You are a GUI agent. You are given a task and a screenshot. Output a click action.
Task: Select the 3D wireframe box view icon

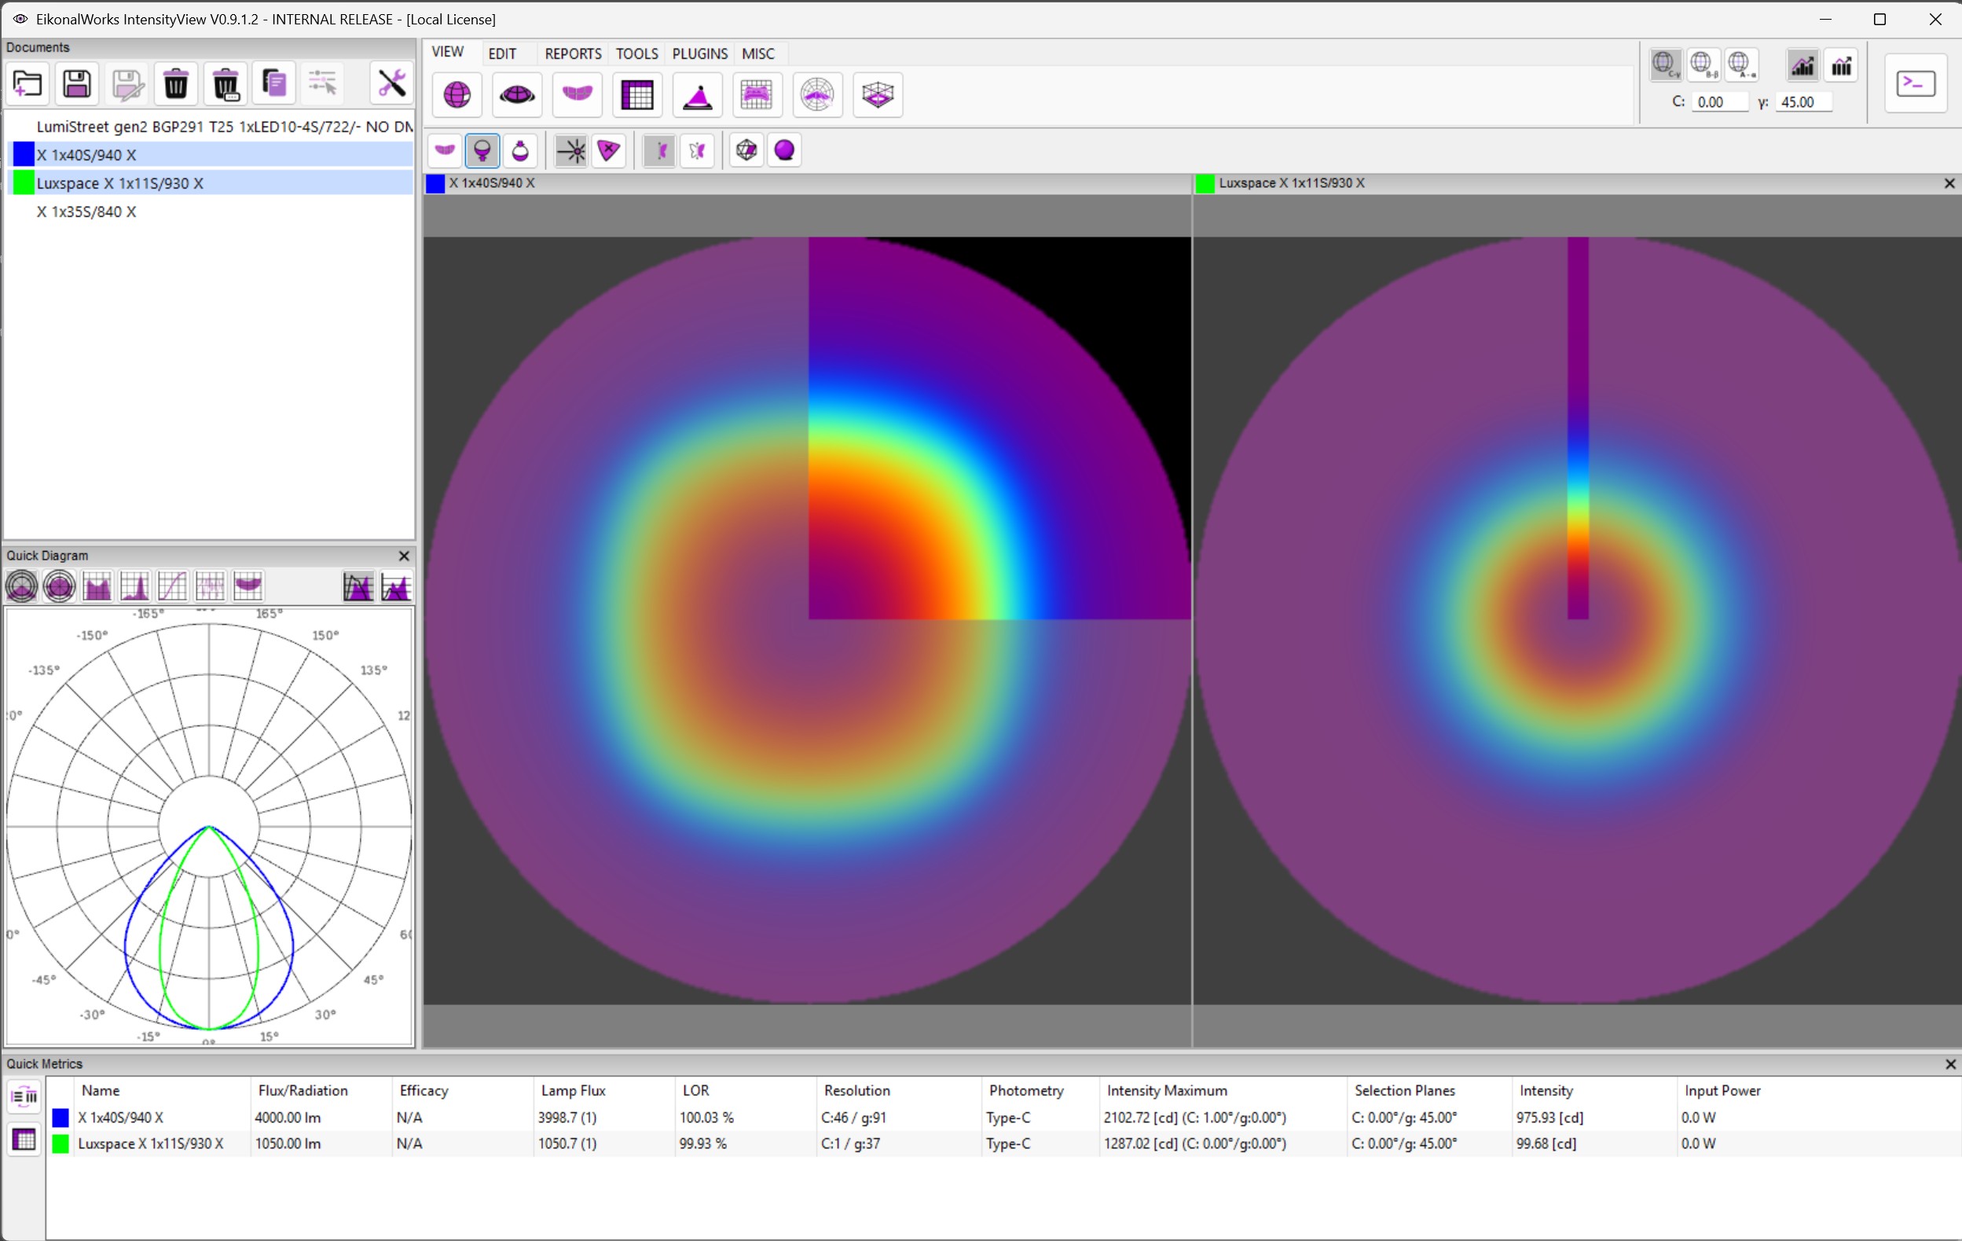point(878,95)
